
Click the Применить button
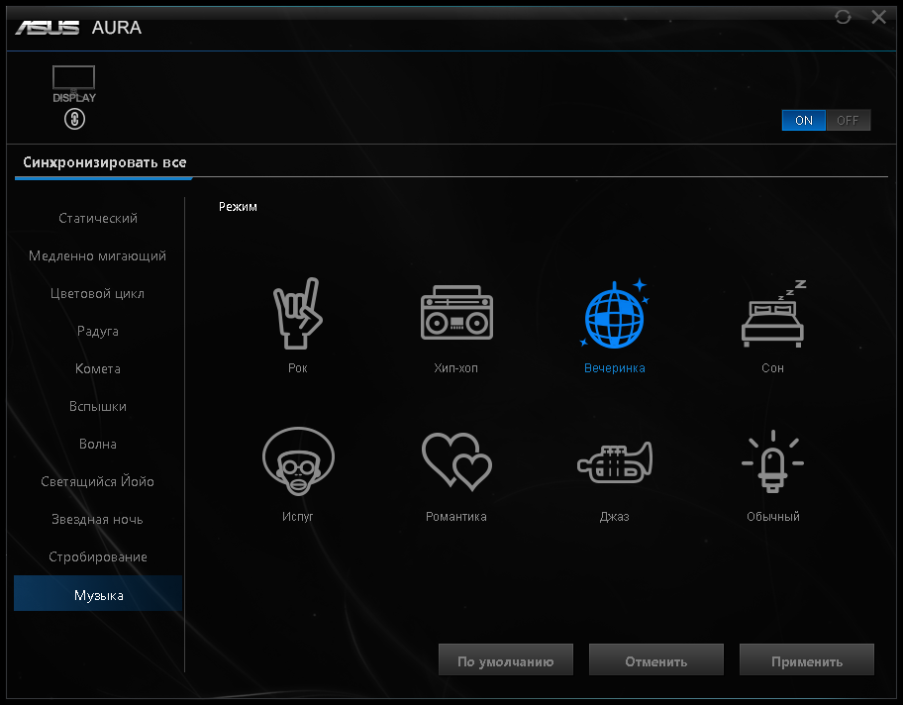coord(807,659)
